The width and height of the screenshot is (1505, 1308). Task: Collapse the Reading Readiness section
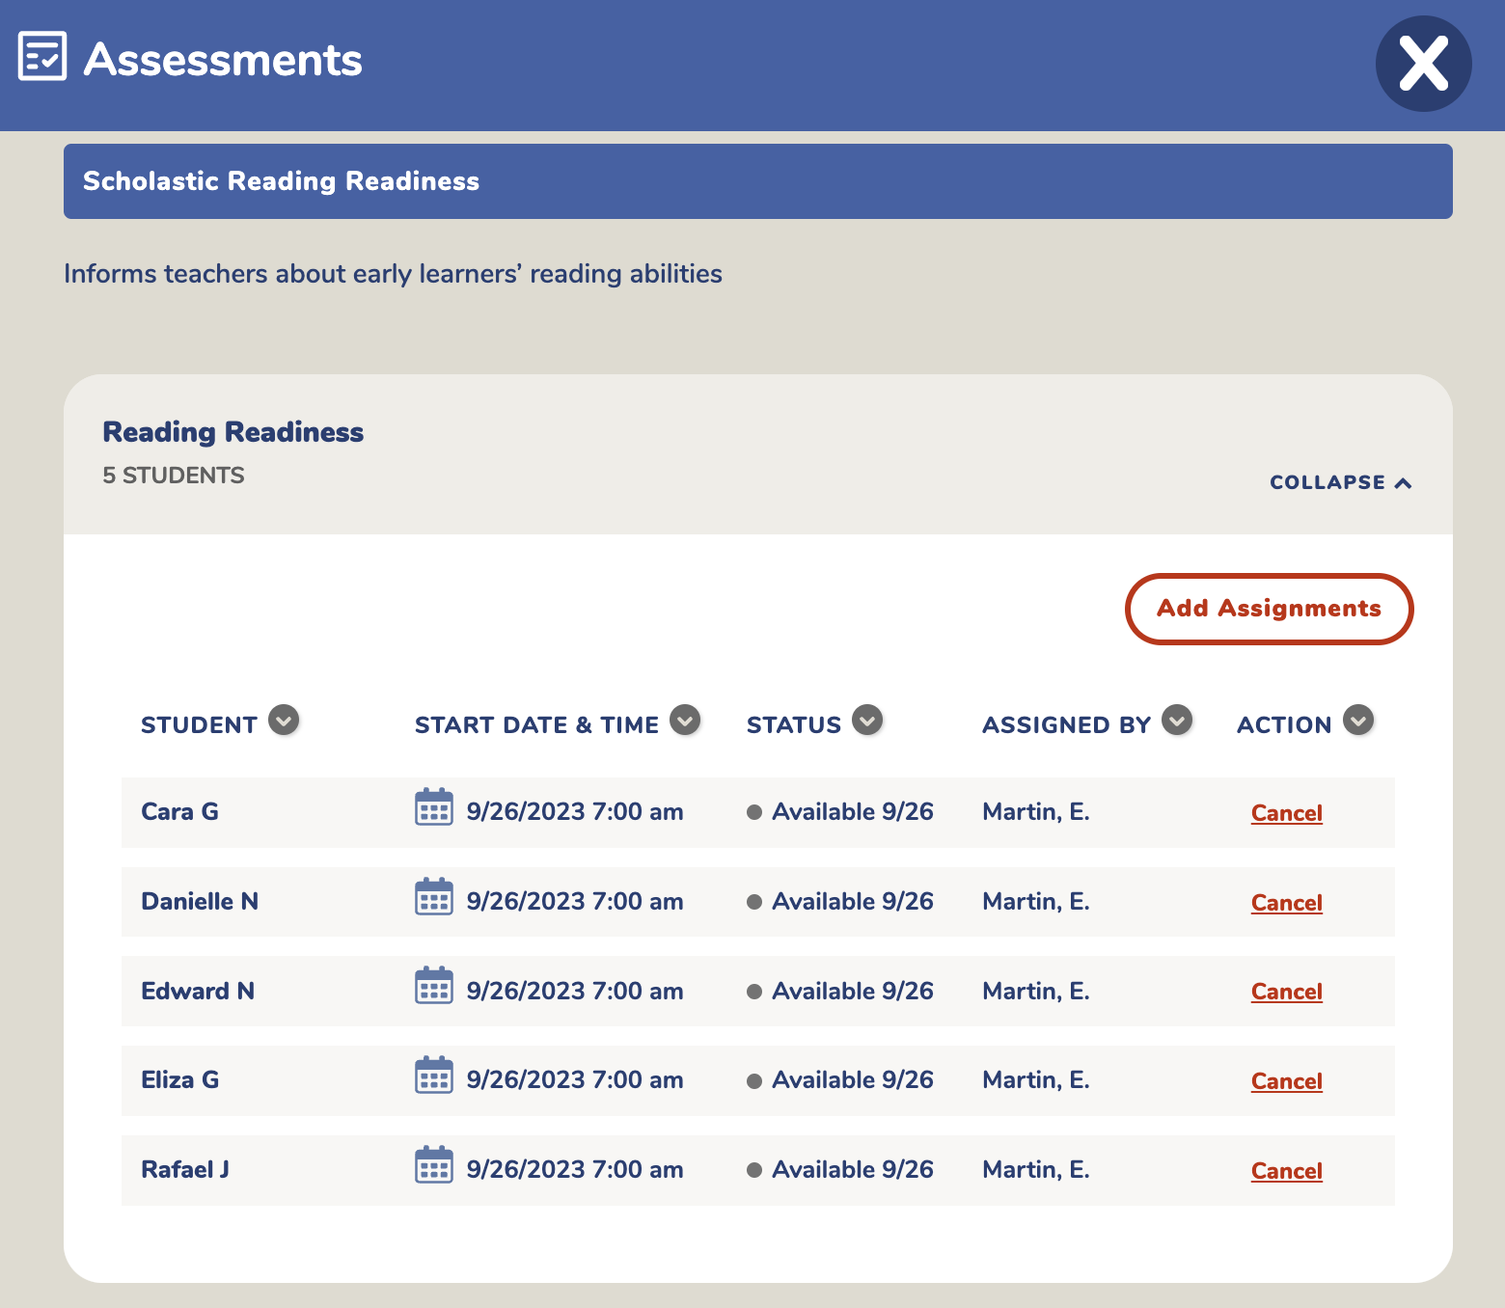[x=1340, y=482]
